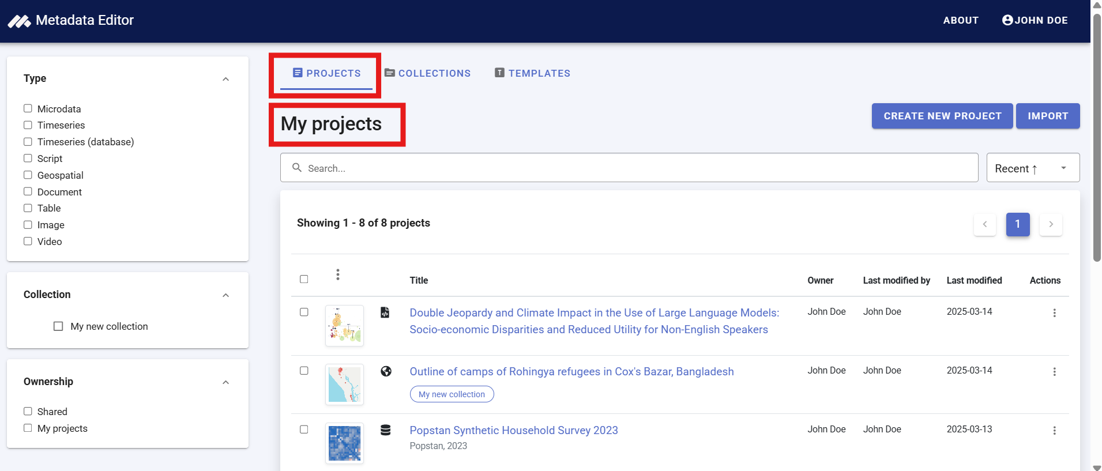Collapse the Type filter panel
The width and height of the screenshot is (1102, 471).
(x=225, y=79)
